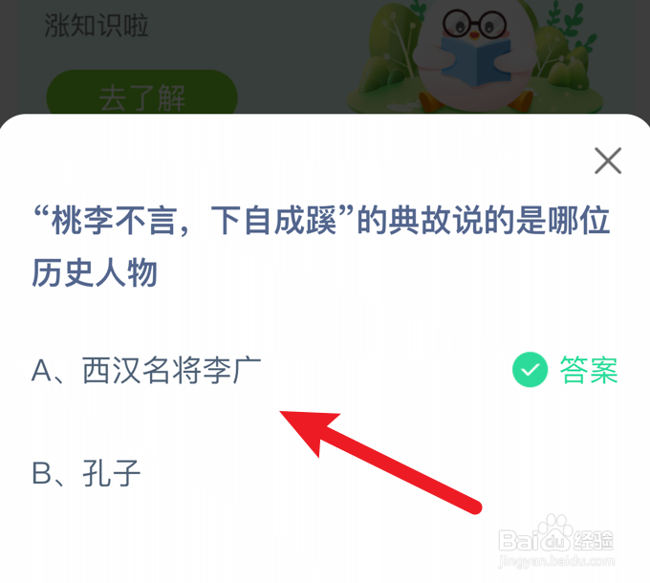Click the blue book held by the mascot
Viewport: 650px width, 583px height.
click(475, 59)
